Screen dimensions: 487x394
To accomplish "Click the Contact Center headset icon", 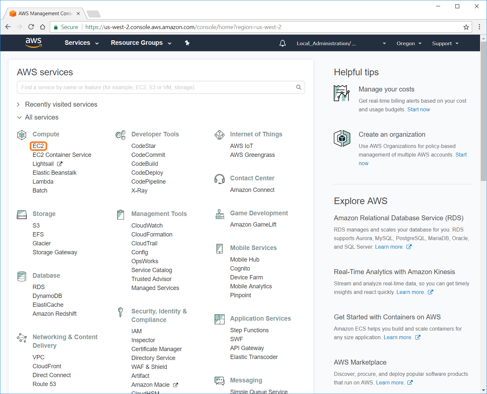I will 220,179.
